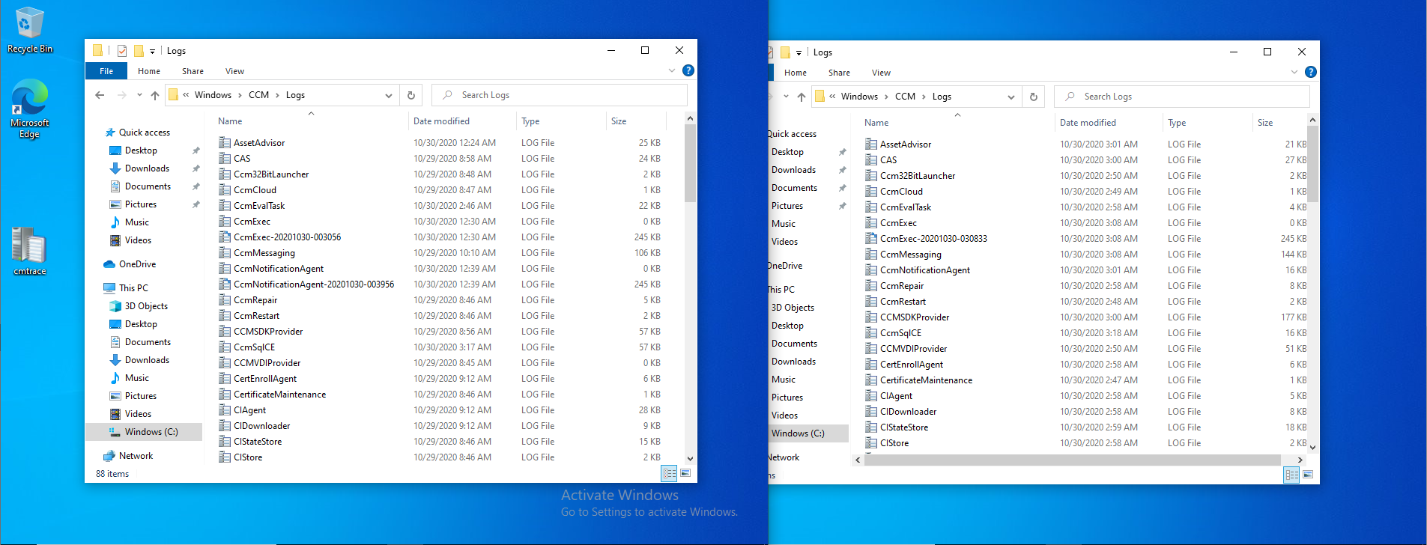Refresh the right Logs window folder
This screenshot has height=545, width=1427.
(1034, 97)
